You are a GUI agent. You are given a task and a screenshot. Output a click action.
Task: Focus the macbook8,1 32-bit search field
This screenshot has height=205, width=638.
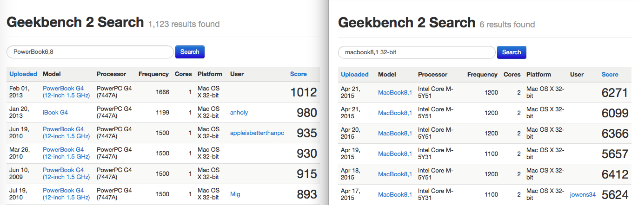coord(417,52)
